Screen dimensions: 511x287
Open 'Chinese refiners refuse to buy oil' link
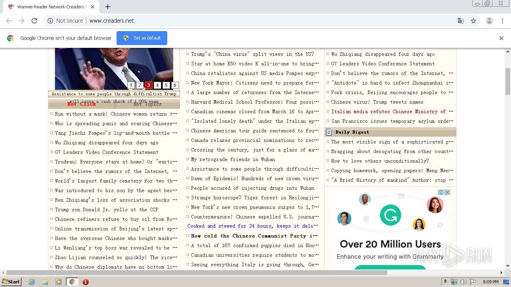pyautogui.click(x=116, y=219)
